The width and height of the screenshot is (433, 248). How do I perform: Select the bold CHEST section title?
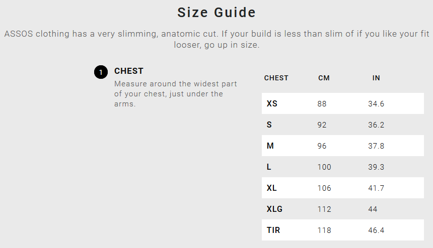[129, 71]
